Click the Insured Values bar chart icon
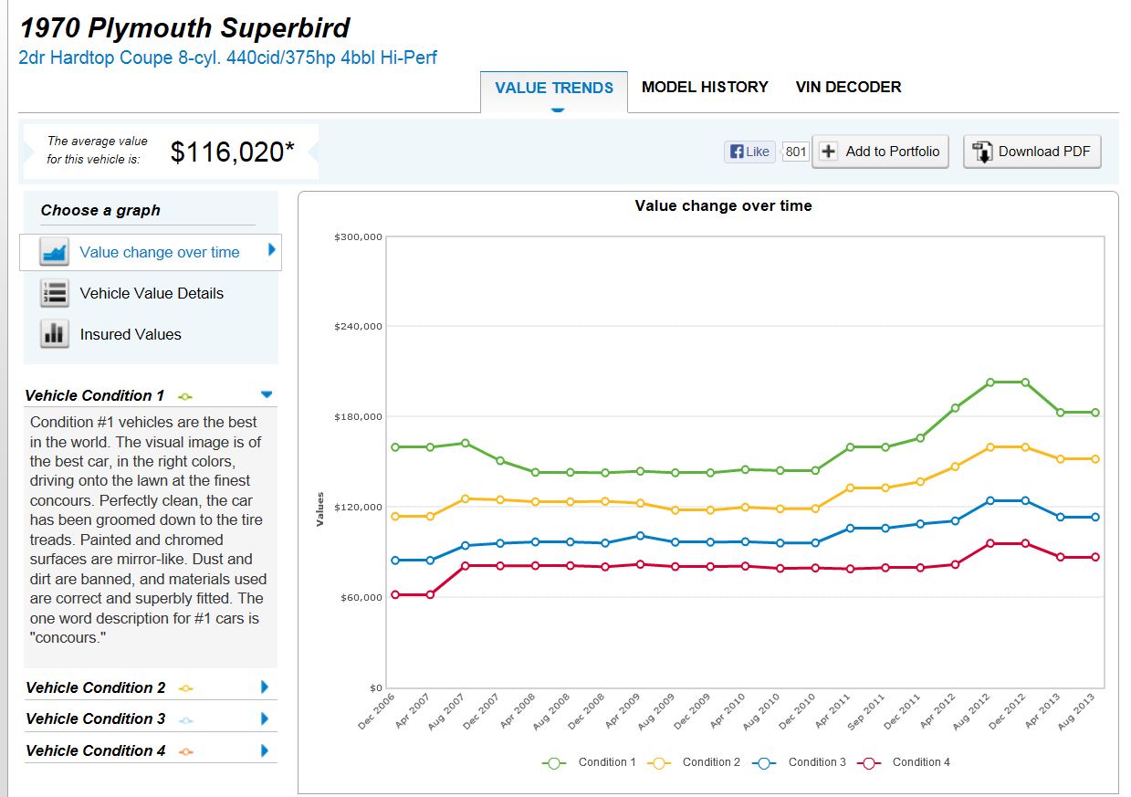Viewport: 1131px width, 797px height. tap(54, 334)
